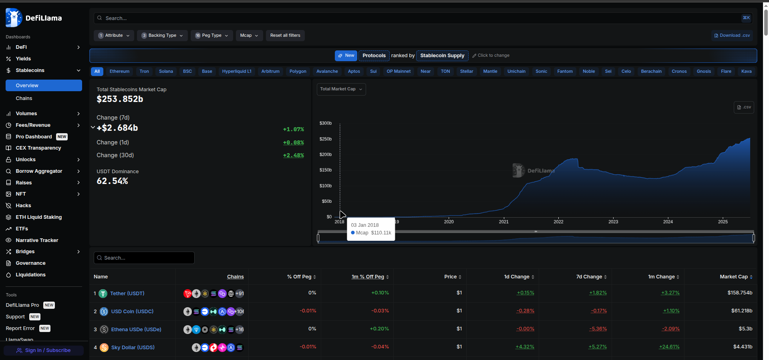Click the USD Coin (USDC) coin logo
769x360 pixels.
(104, 312)
